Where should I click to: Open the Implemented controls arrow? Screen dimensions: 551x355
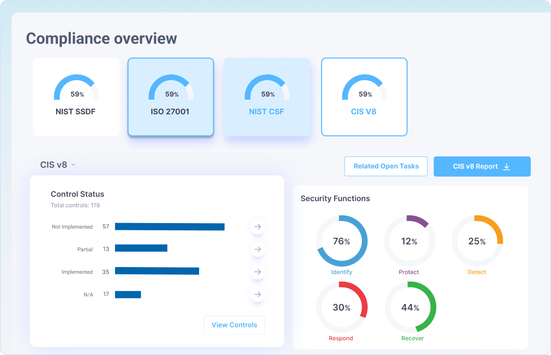(x=258, y=272)
